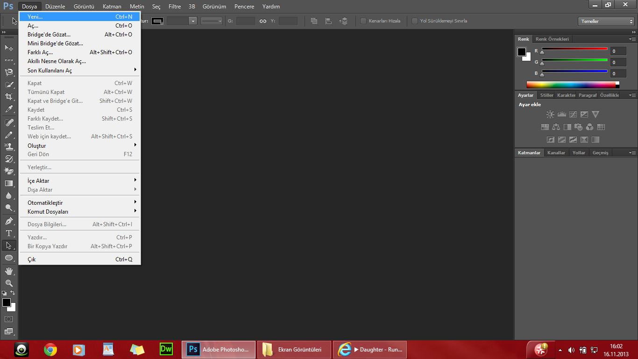Select the Pen tool

click(x=9, y=221)
